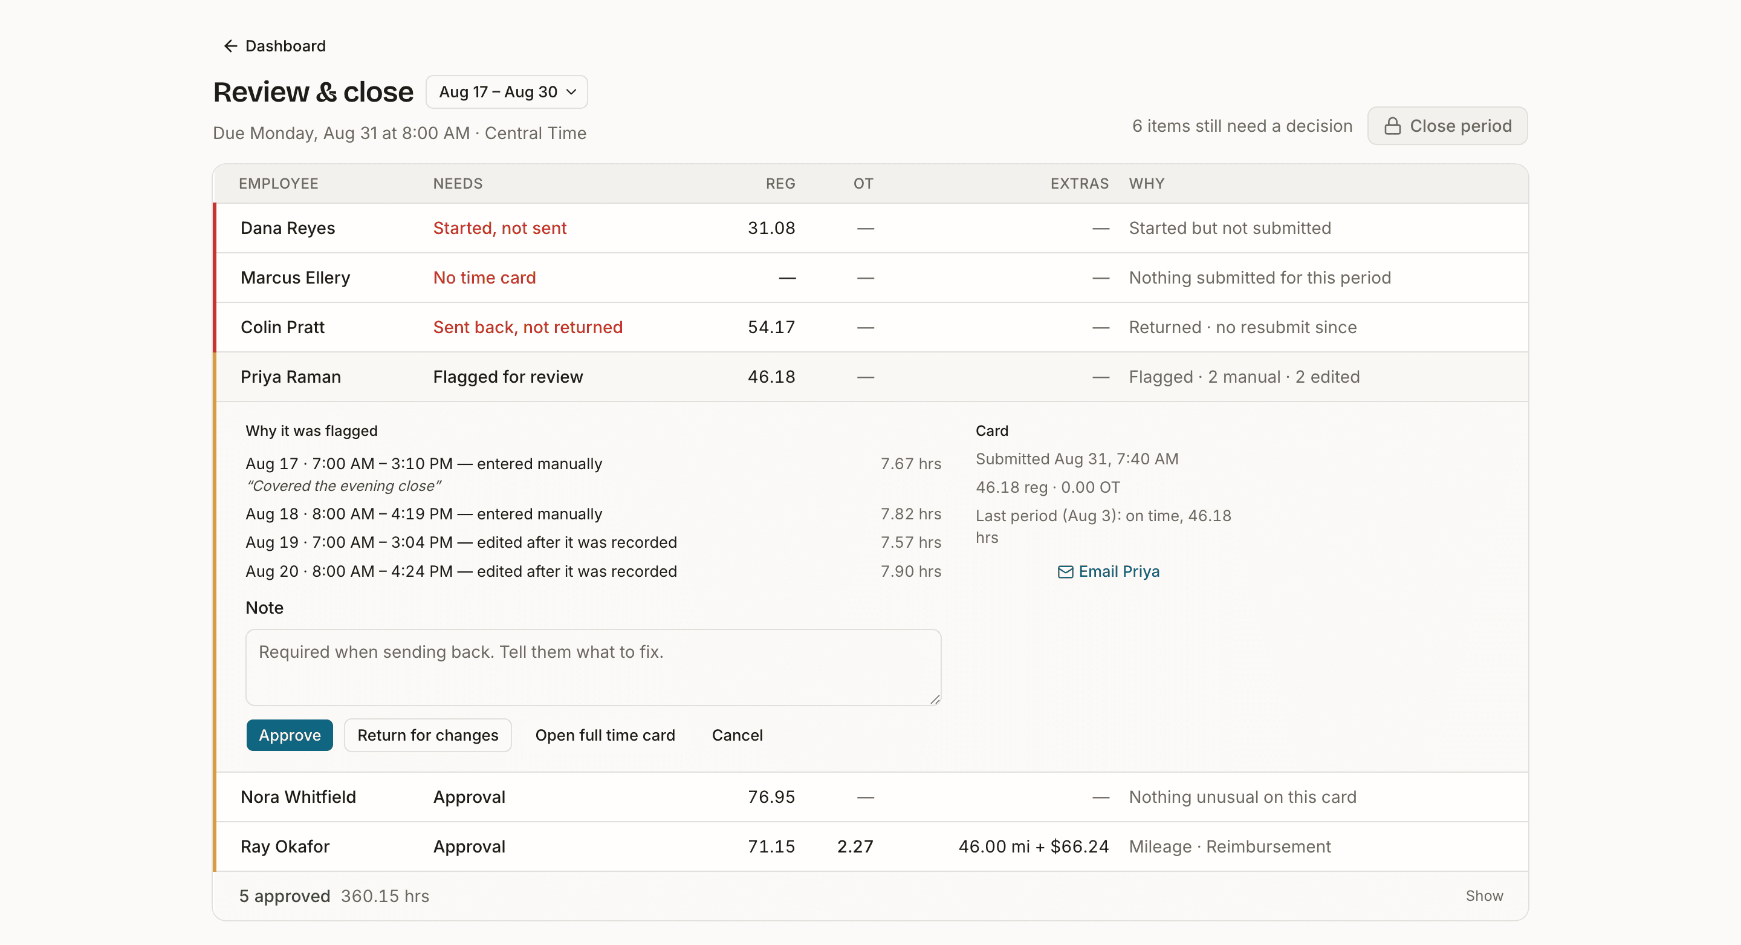Open full time card for Priya
Screen dimensions: 1741x945
605,735
